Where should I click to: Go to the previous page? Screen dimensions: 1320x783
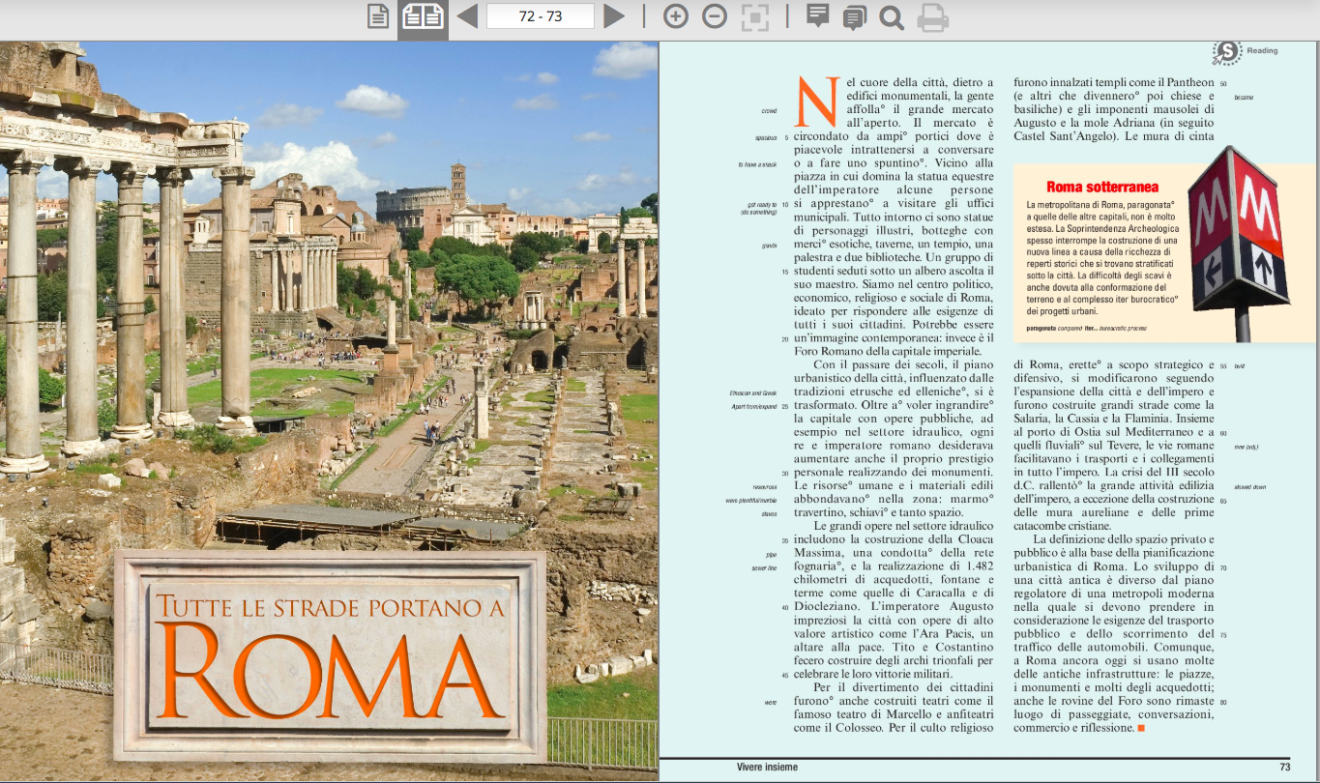(467, 16)
